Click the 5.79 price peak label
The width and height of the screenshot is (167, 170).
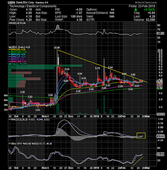point(97,68)
